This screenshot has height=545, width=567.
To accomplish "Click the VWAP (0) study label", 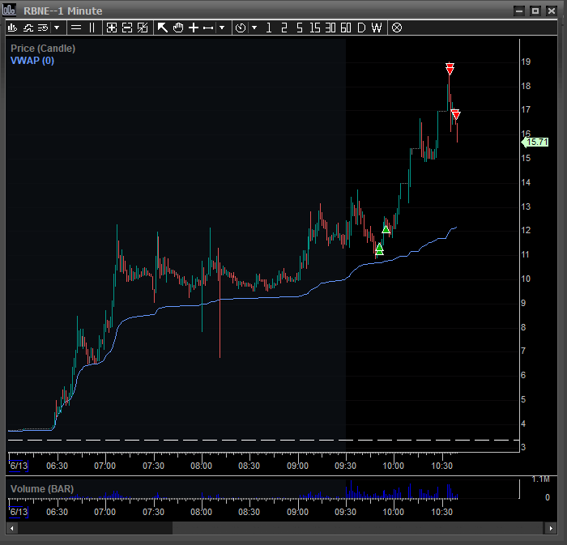I will tap(32, 61).
